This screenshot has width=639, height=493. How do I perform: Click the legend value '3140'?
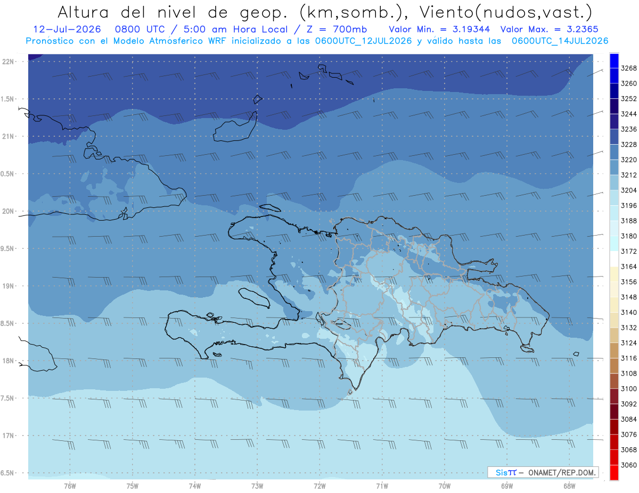(629, 312)
